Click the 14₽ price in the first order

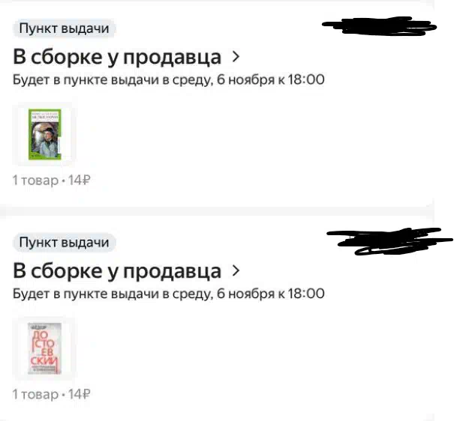tap(79, 181)
